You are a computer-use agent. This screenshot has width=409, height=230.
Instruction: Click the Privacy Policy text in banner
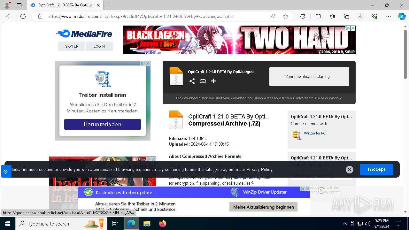[259, 169]
